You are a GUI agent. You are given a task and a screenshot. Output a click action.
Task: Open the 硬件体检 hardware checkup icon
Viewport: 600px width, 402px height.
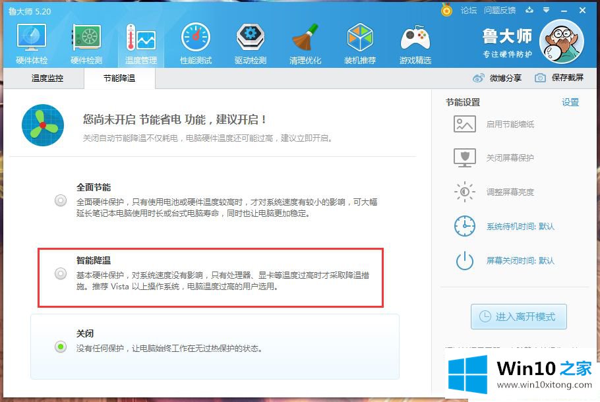32,38
